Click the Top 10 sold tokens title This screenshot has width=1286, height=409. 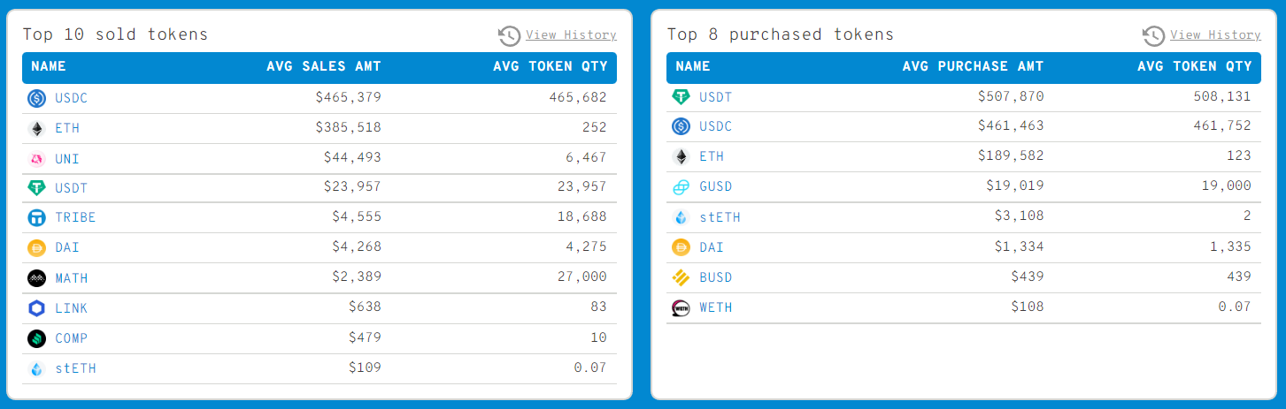point(115,34)
